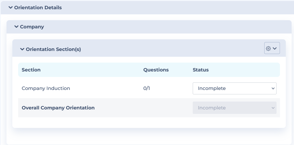Select the Overall Company Orientation row label
The image size is (294, 145).
coord(58,108)
